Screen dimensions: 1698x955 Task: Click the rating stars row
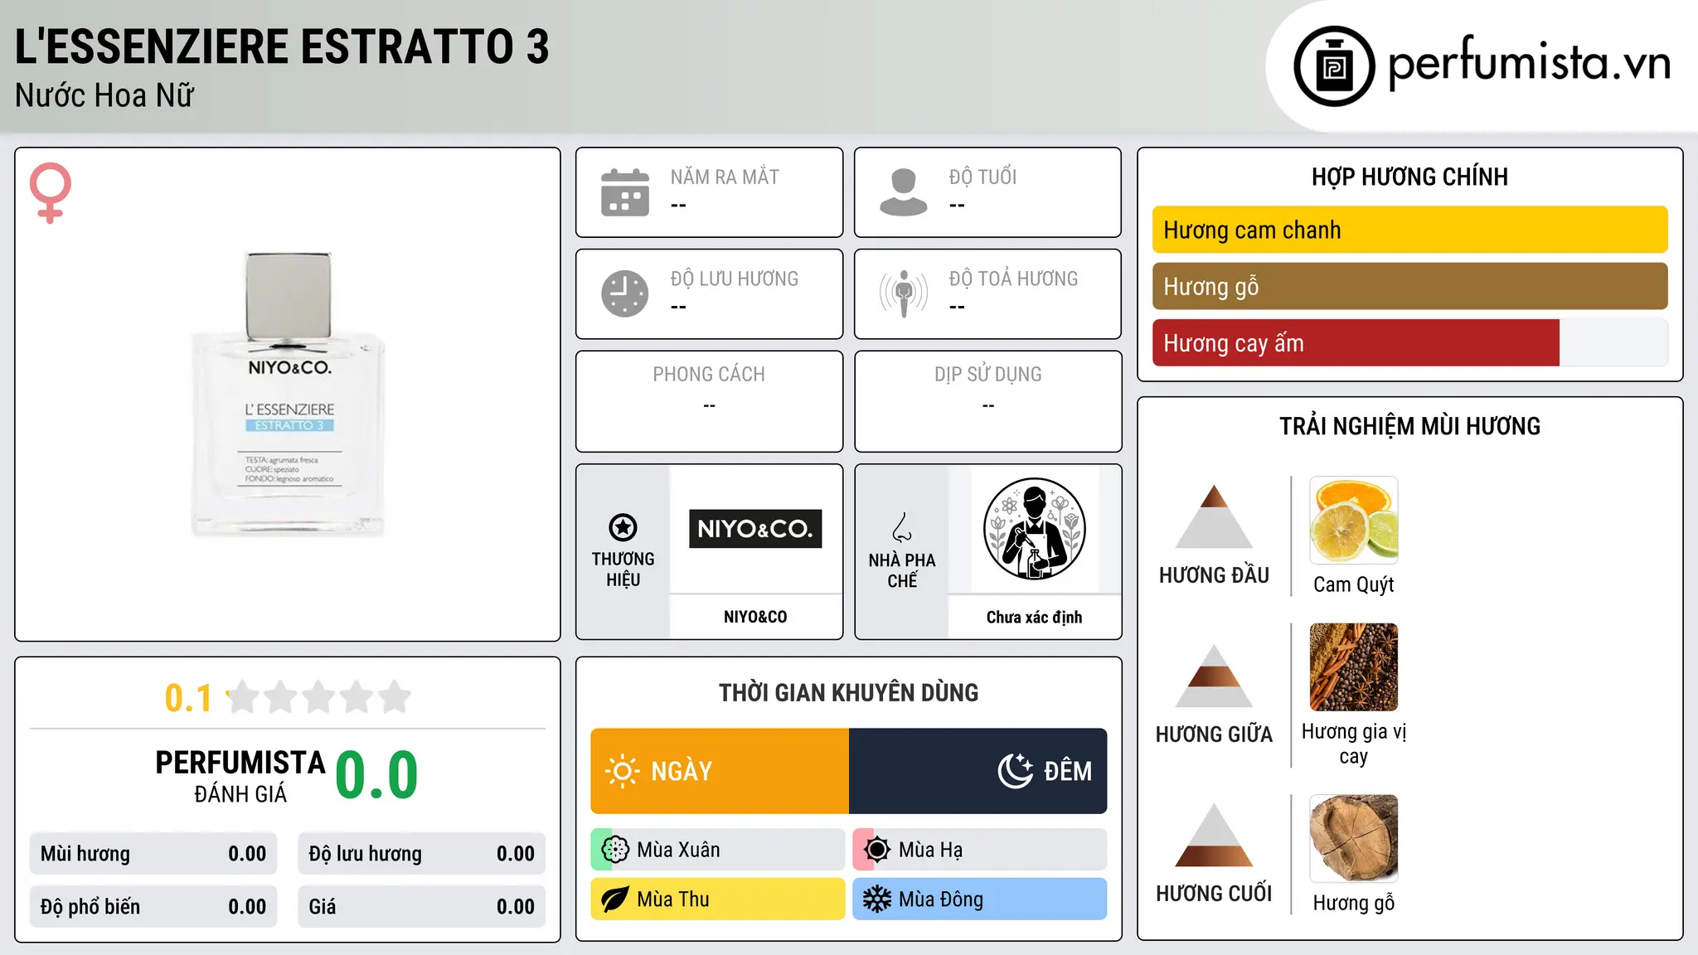coord(319,697)
